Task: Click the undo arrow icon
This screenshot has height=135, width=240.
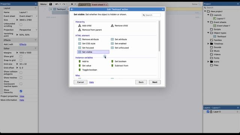Action: click(57, 4)
